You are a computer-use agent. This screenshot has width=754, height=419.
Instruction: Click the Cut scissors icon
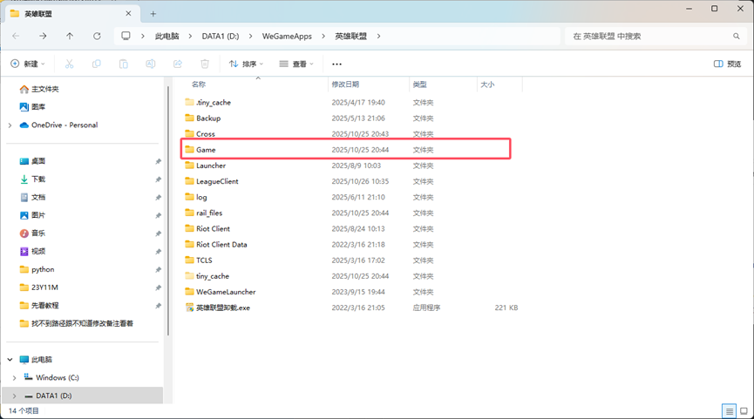point(69,64)
